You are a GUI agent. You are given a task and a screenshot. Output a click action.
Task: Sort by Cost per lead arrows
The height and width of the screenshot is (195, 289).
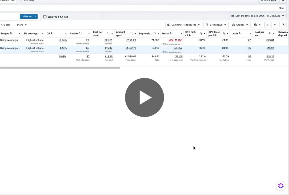click(270, 34)
